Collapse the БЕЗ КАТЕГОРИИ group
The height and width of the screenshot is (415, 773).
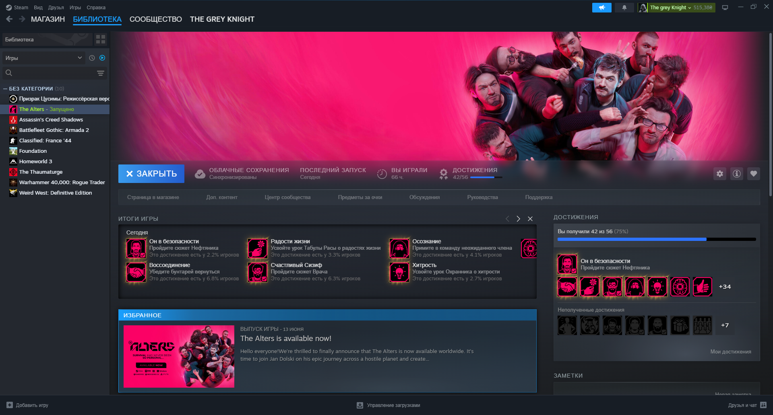[x=5, y=89]
